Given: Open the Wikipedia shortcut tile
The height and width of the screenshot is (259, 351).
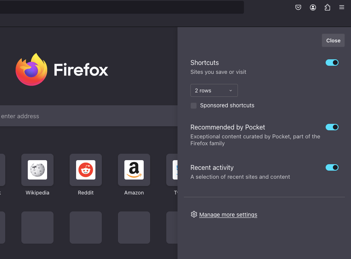Looking at the screenshot, I should pos(37,170).
